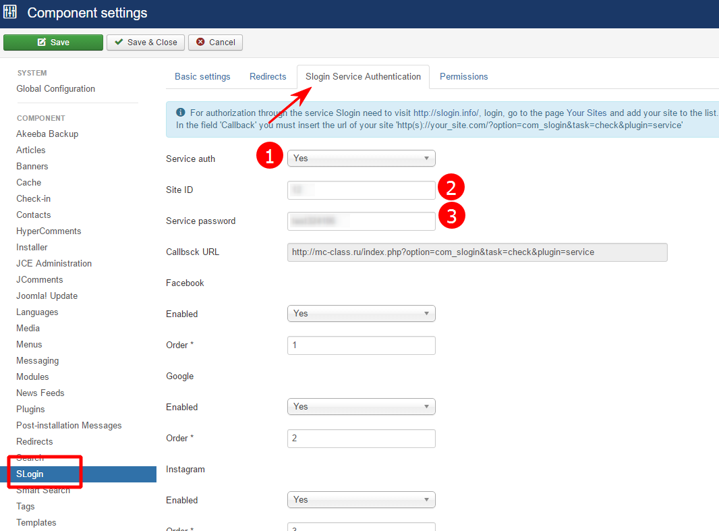Click the Facebook Order input field
The image size is (719, 531).
(x=361, y=345)
